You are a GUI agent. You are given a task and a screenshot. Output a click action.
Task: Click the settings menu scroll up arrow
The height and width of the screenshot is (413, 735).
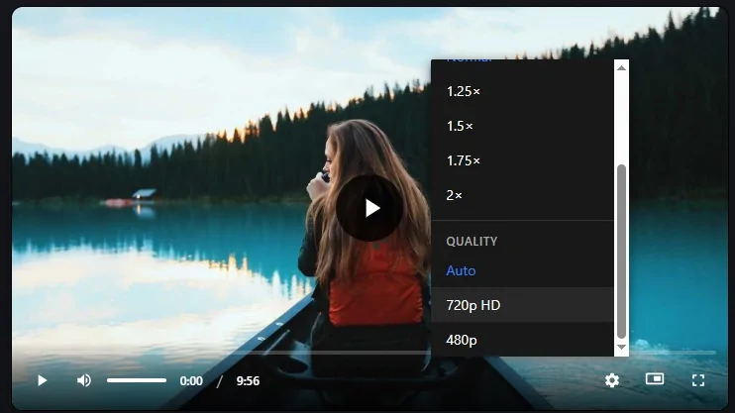click(x=621, y=67)
